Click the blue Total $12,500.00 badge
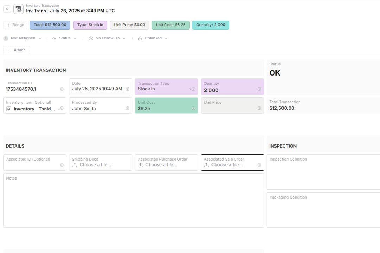This screenshot has height=253, width=380. pyautogui.click(x=50, y=25)
